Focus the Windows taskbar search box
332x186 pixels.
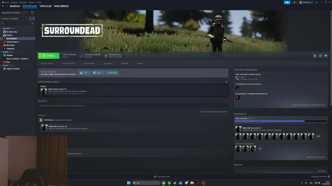146,183
